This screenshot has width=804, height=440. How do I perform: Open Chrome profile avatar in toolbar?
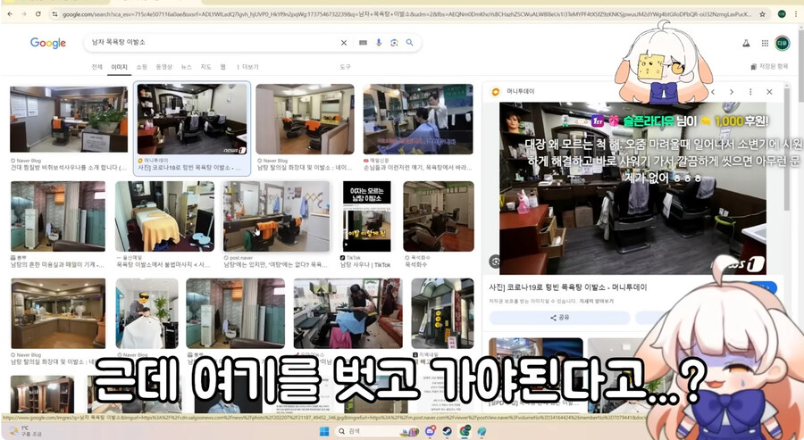tap(782, 14)
